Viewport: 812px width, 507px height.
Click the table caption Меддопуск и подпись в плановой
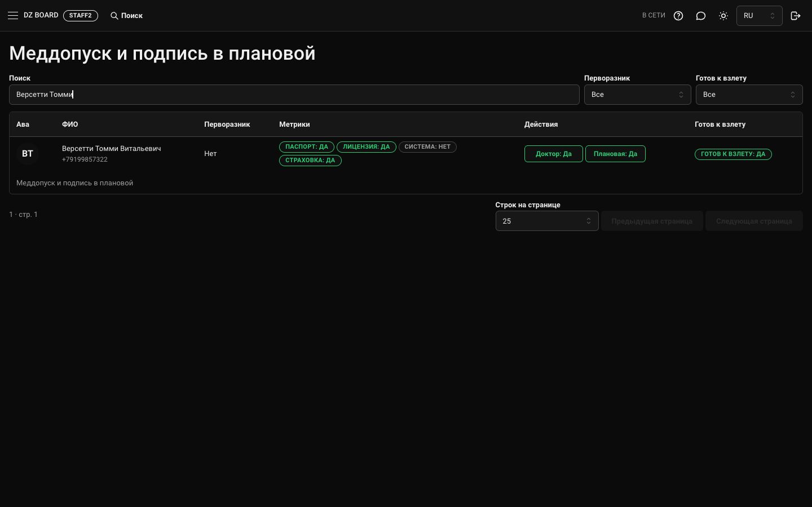pyautogui.click(x=74, y=183)
